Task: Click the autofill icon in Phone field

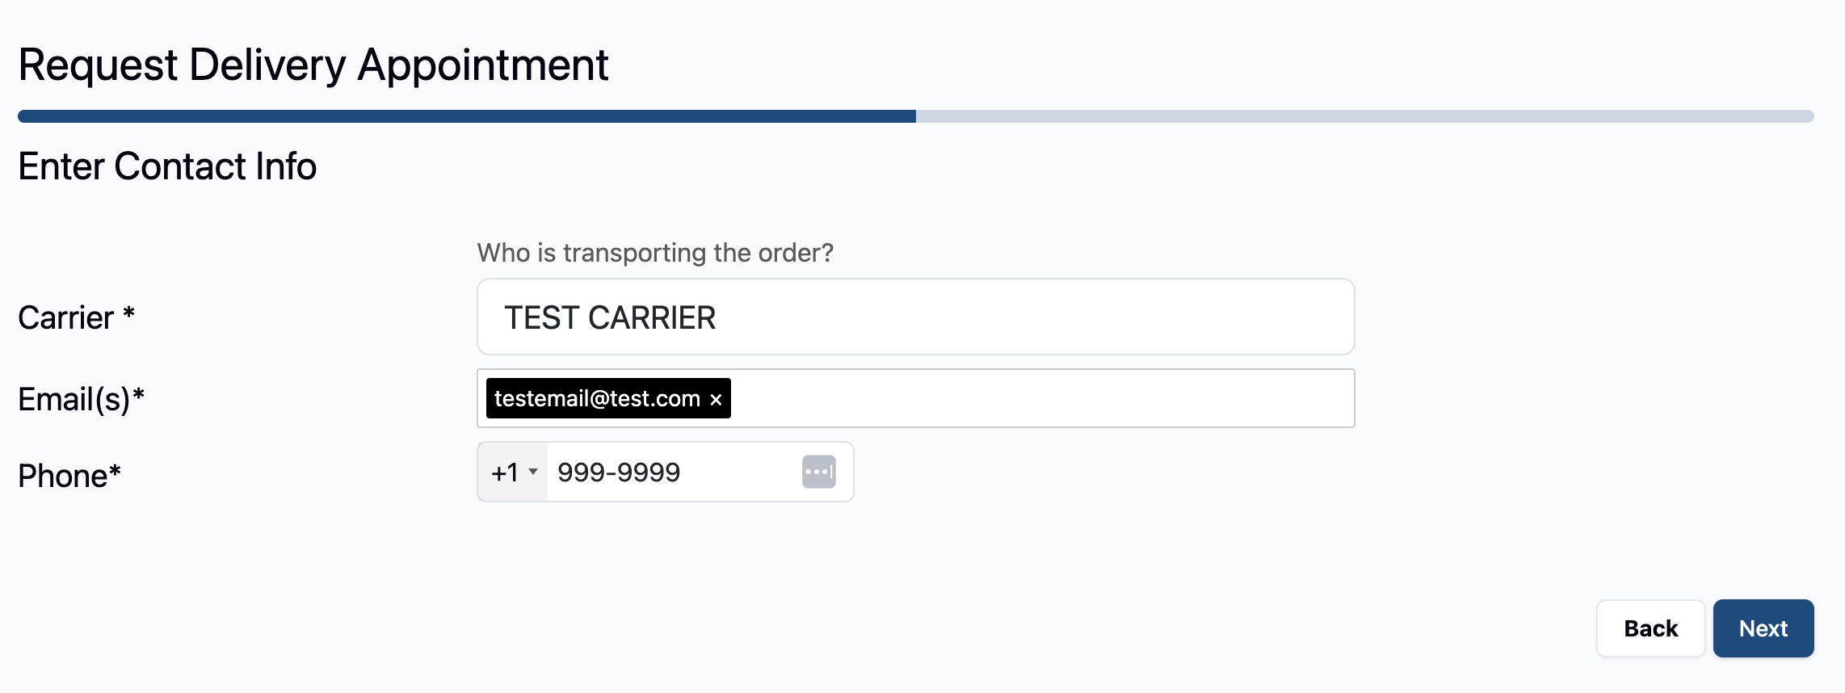Action: [x=818, y=472]
